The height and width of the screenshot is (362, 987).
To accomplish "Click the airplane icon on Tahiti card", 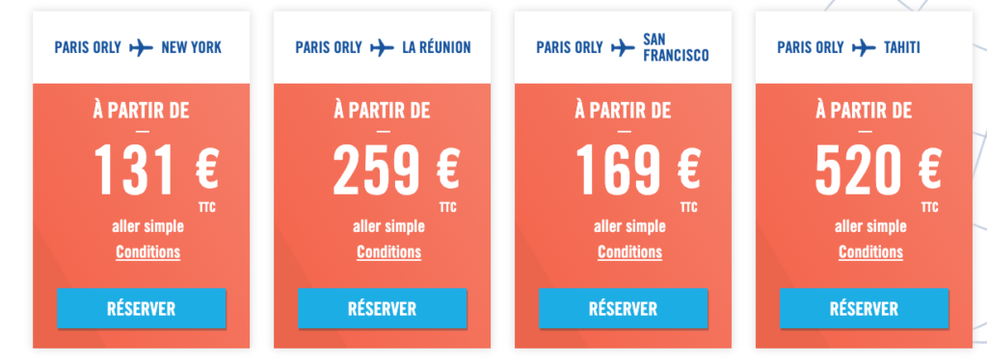I will pyautogui.click(x=864, y=48).
